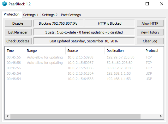This screenshot has height=124, width=168.
Task: Click the PeerBlock cube icon in title bar
Action: pos(4,4)
